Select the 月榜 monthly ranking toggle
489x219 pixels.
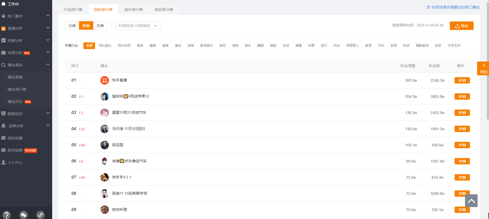pyautogui.click(x=100, y=25)
